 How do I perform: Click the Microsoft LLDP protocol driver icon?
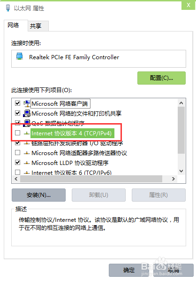[x=27, y=163]
